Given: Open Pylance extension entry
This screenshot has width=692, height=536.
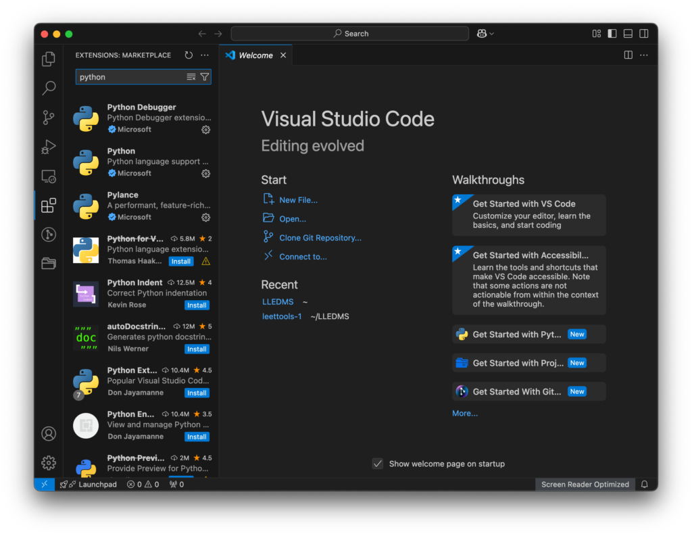Looking at the screenshot, I should click(x=141, y=205).
